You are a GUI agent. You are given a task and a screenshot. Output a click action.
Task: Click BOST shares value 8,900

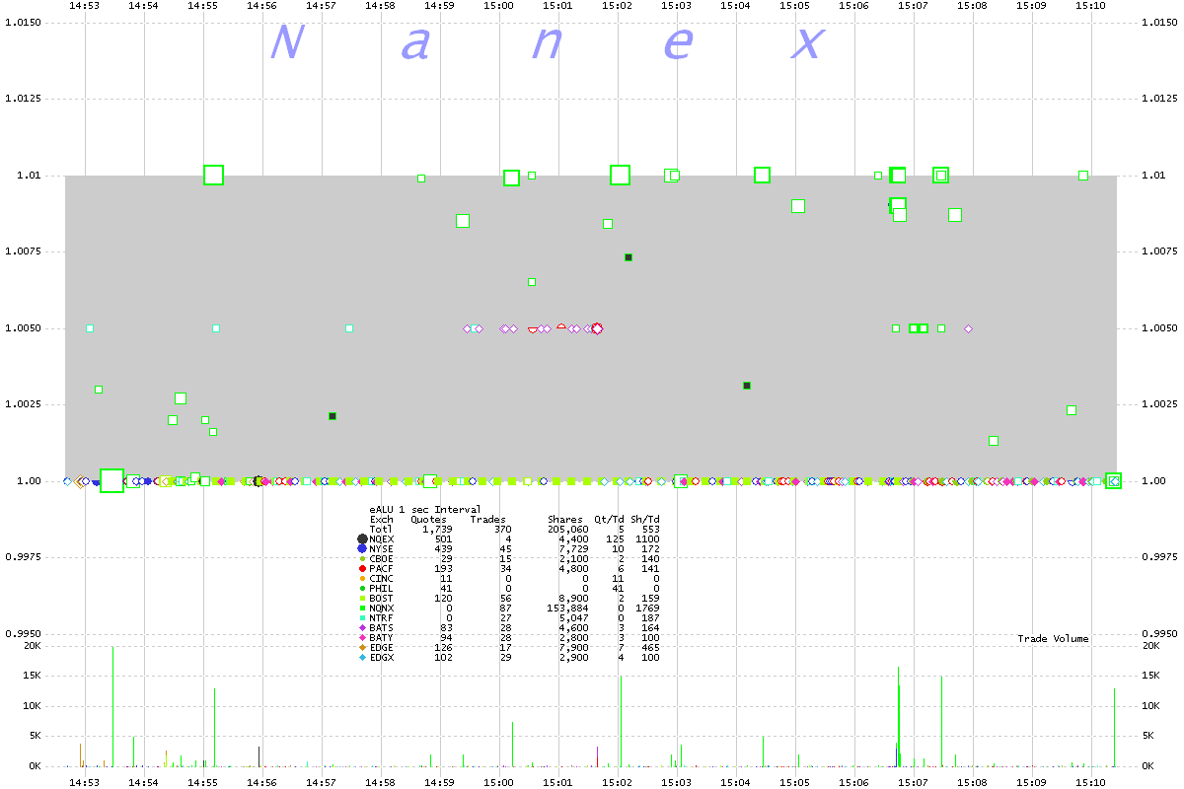point(574,598)
